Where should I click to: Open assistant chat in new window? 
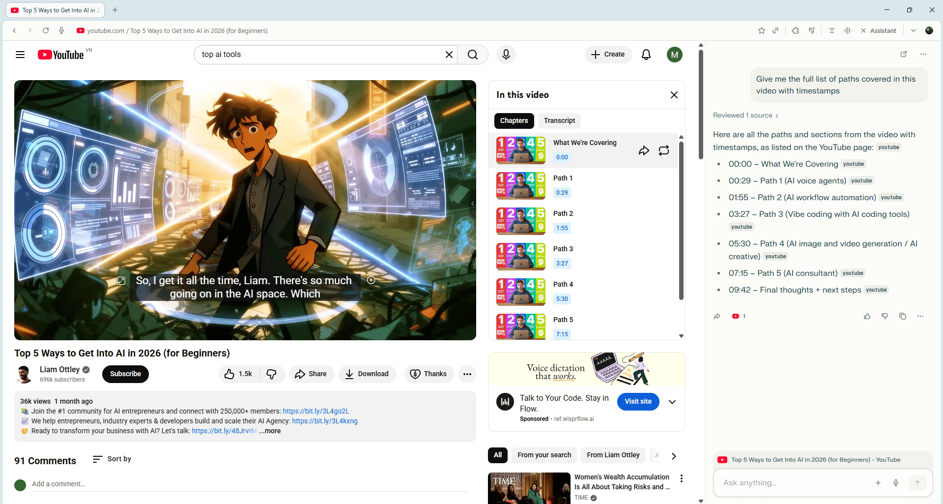(903, 54)
